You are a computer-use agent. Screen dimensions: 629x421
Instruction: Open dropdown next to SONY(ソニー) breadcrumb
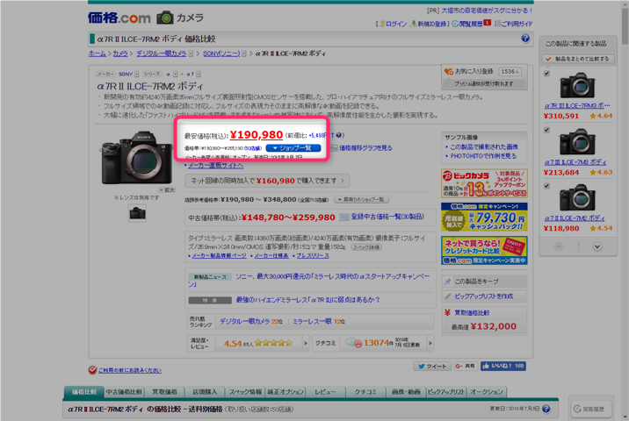(244, 54)
